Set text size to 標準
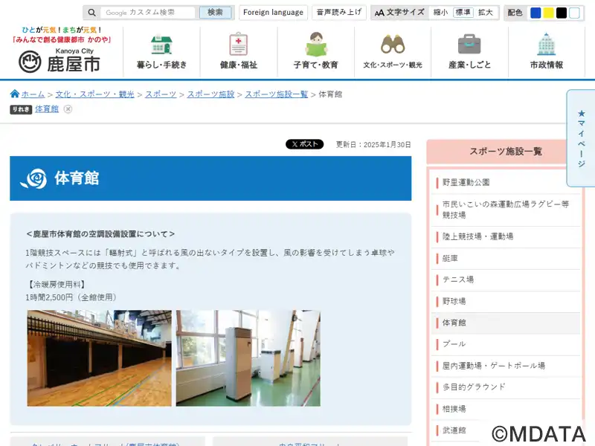The width and height of the screenshot is (595, 446). 463,13
